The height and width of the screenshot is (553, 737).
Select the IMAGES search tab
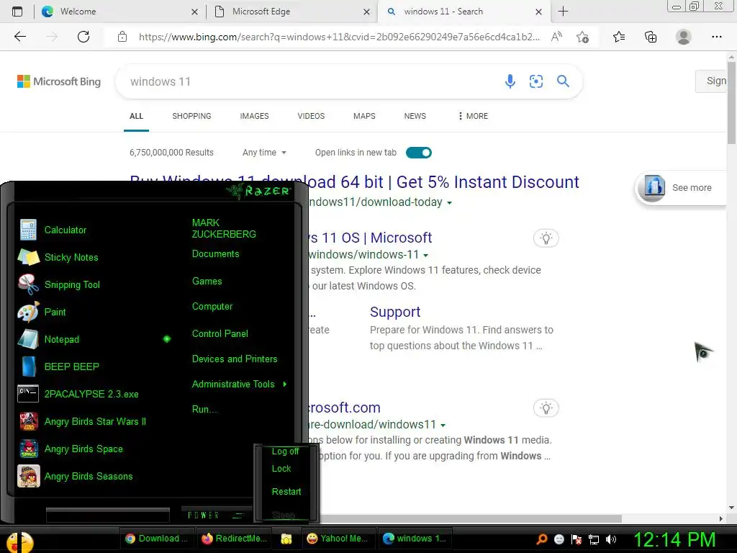pos(254,116)
